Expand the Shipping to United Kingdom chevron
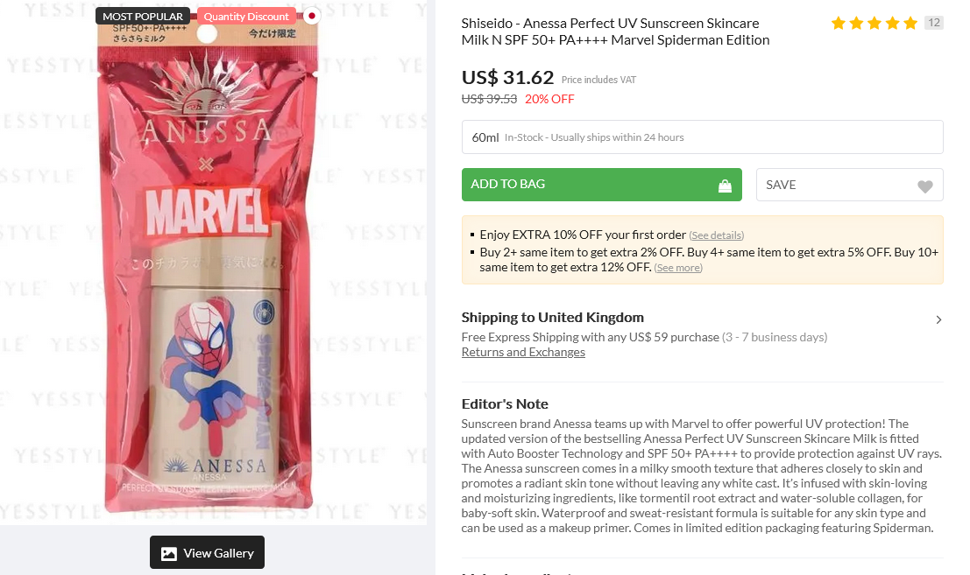The image size is (970, 575). pos(938,319)
